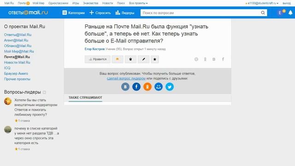Click выход to log out
The image size is (295, 166).
pos(287,3)
